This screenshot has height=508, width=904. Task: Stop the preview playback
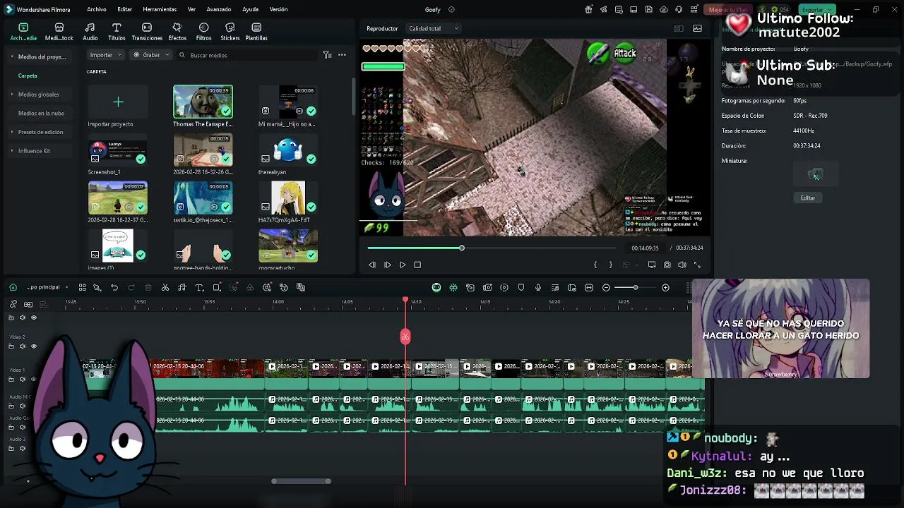click(417, 265)
